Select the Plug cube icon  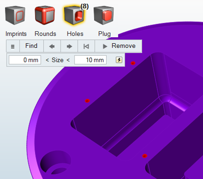(104, 15)
